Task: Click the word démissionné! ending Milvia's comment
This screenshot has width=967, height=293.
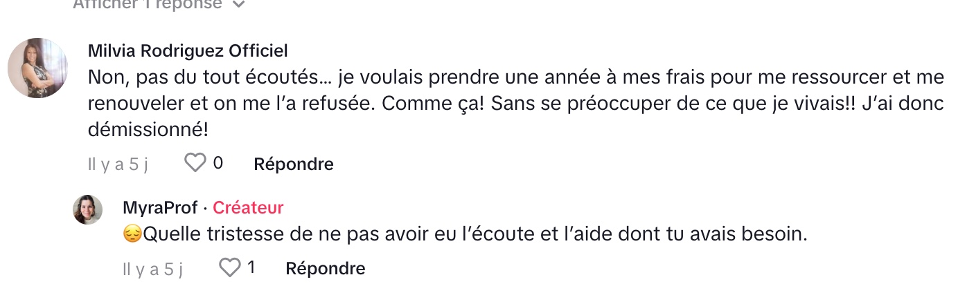Action: [x=148, y=129]
